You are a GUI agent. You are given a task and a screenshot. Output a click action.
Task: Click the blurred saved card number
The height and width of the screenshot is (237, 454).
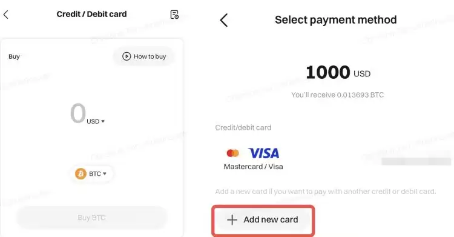pyautogui.click(x=416, y=161)
